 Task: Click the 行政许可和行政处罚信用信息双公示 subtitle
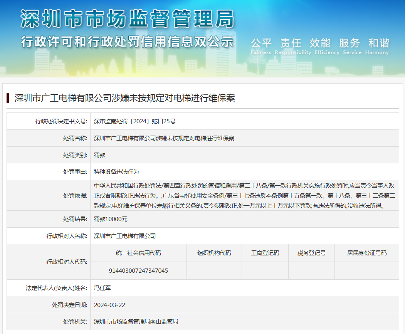(x=127, y=42)
